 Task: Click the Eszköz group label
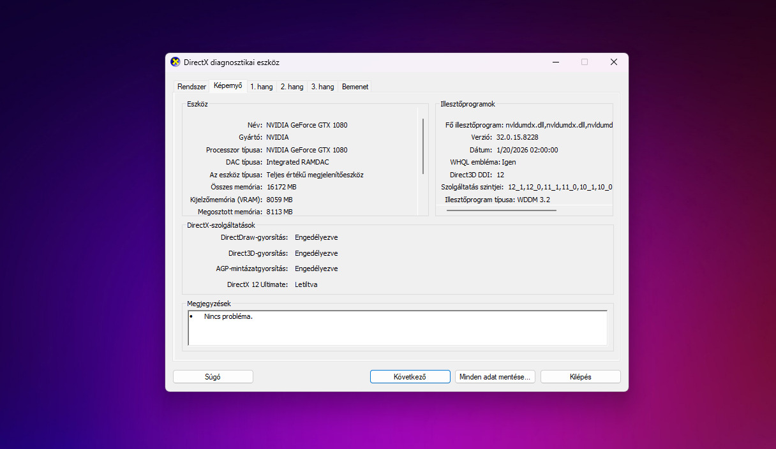198,104
